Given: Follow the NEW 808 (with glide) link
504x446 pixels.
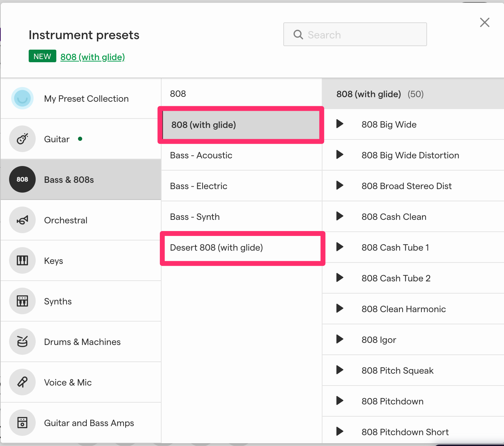Looking at the screenshot, I should [x=93, y=57].
